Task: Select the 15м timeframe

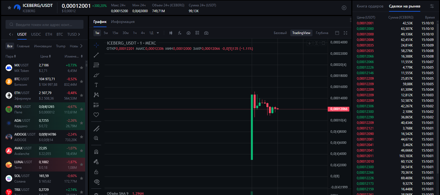Action: (115, 33)
